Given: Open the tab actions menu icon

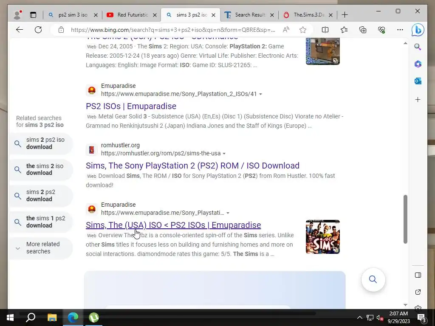Looking at the screenshot, I should click(x=33, y=15).
